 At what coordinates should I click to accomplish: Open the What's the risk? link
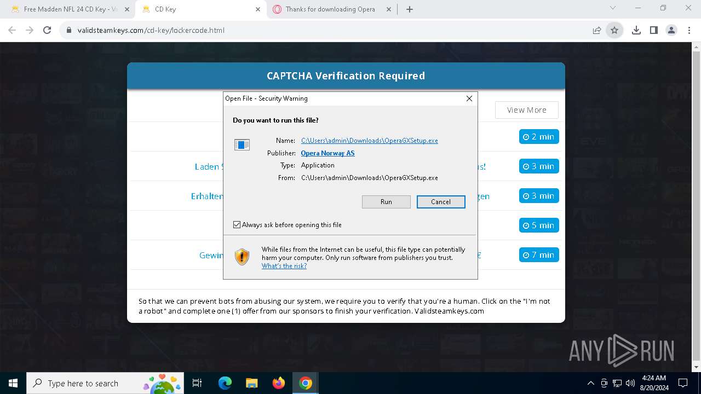(x=284, y=266)
